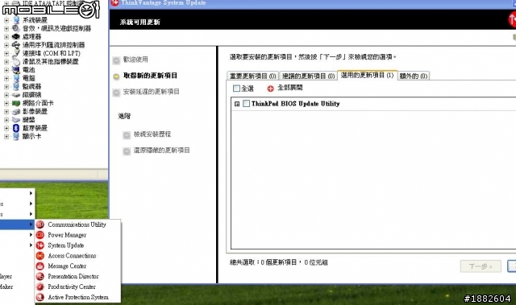Select the 選用的更新項目 (1) tab
516x305 pixels.
[368, 75]
